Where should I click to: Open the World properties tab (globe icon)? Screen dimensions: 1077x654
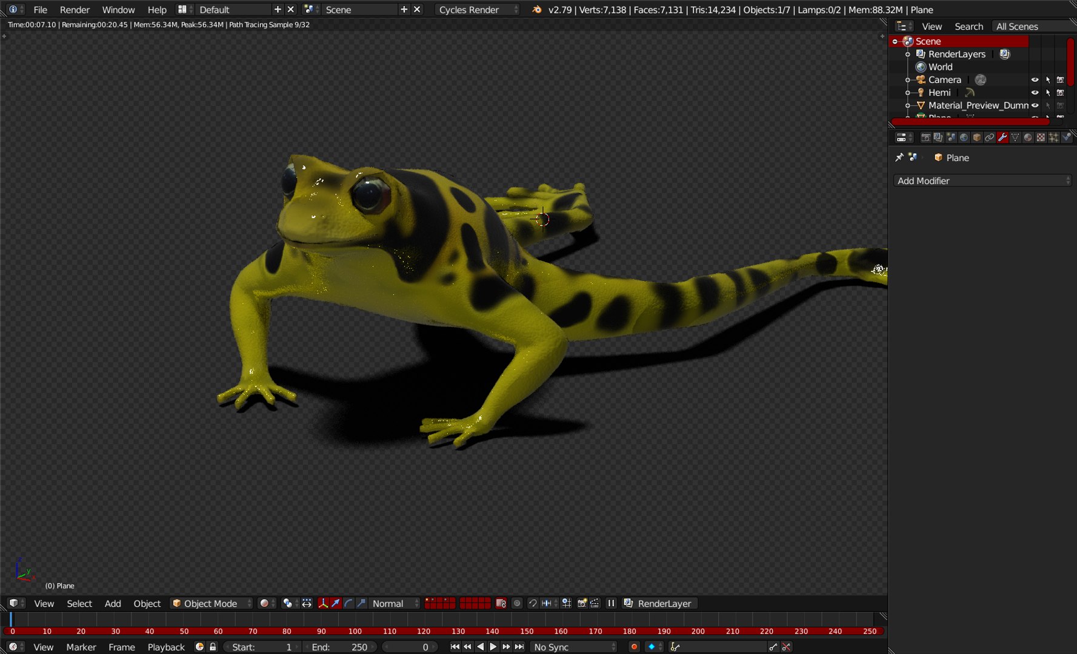pos(964,137)
